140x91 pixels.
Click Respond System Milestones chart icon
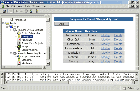tap(19, 40)
